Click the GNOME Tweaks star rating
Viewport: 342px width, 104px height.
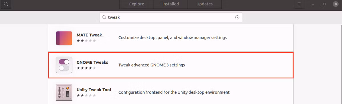[86, 68]
